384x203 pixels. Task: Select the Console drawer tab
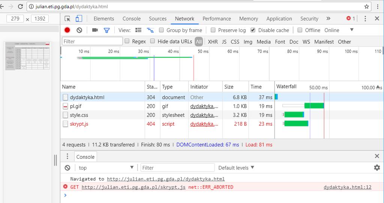pos(85,157)
